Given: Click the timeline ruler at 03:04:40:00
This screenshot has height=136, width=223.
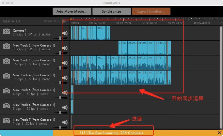Looking at the screenshot, I should [202, 23].
